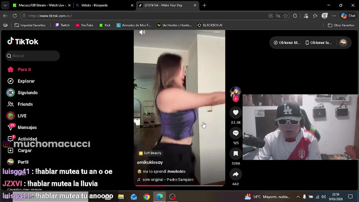Viewport: 359px width, 202px height.
Task: Click the translate page icon
Action: click(x=278, y=16)
